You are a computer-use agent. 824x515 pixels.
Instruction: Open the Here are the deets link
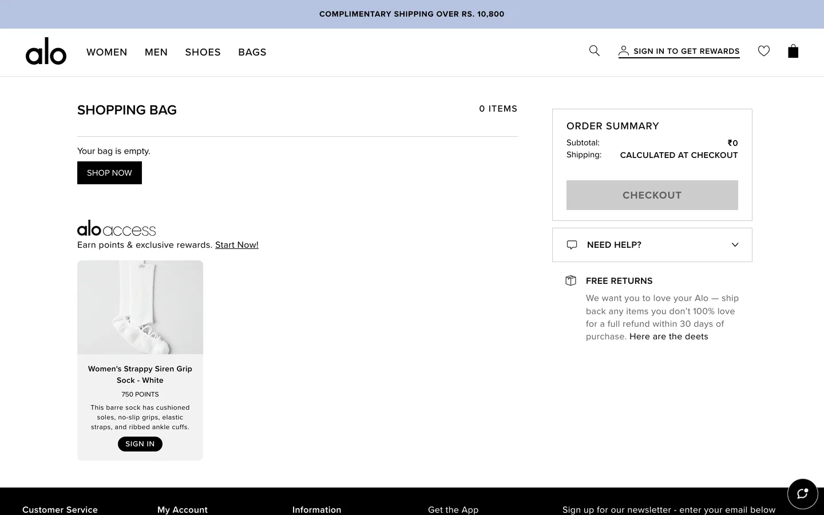(x=669, y=336)
